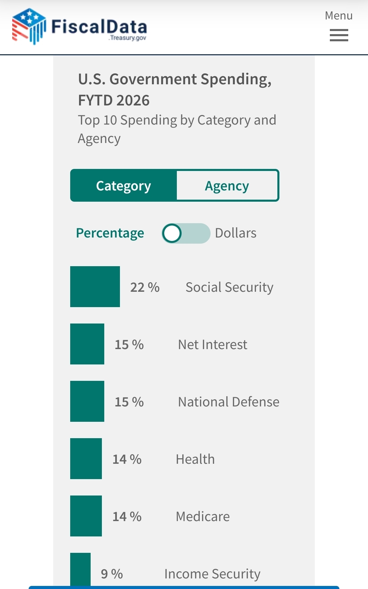Click the Net Interest bar

click(87, 344)
